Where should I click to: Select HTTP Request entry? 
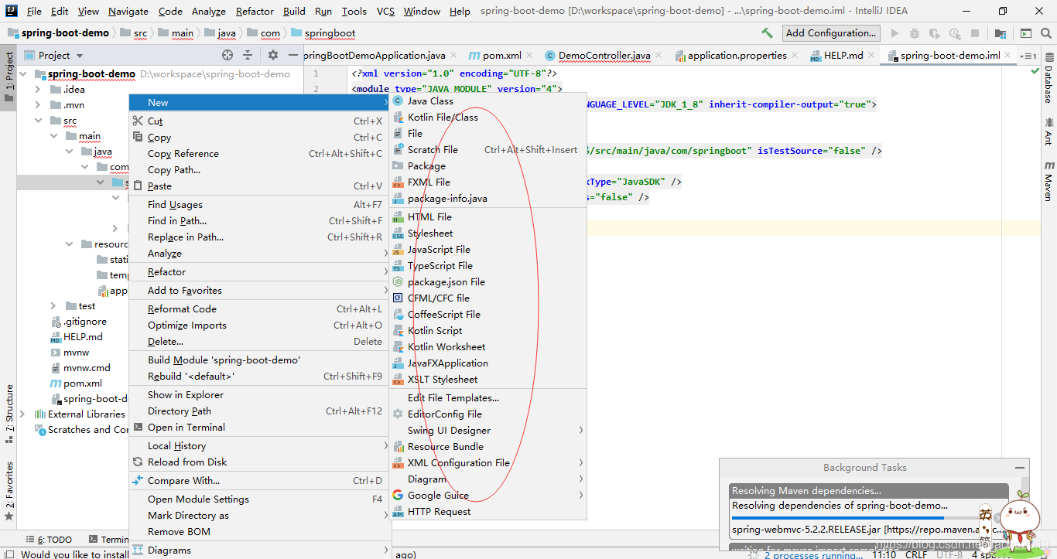(x=487, y=512)
